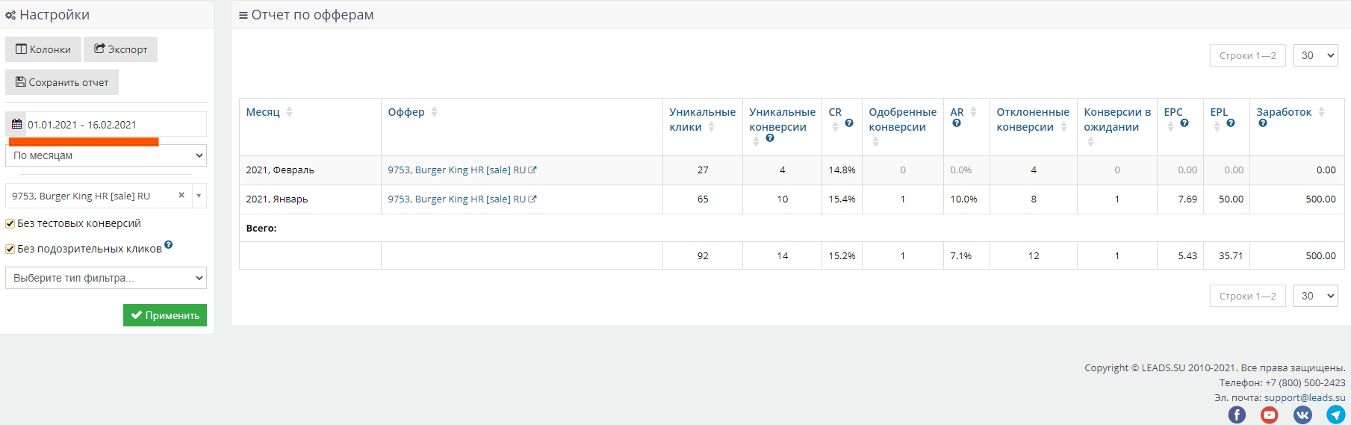Open the 'Выберите тип фильтра' dropdown
The height and width of the screenshot is (425, 1351).
pos(105,278)
